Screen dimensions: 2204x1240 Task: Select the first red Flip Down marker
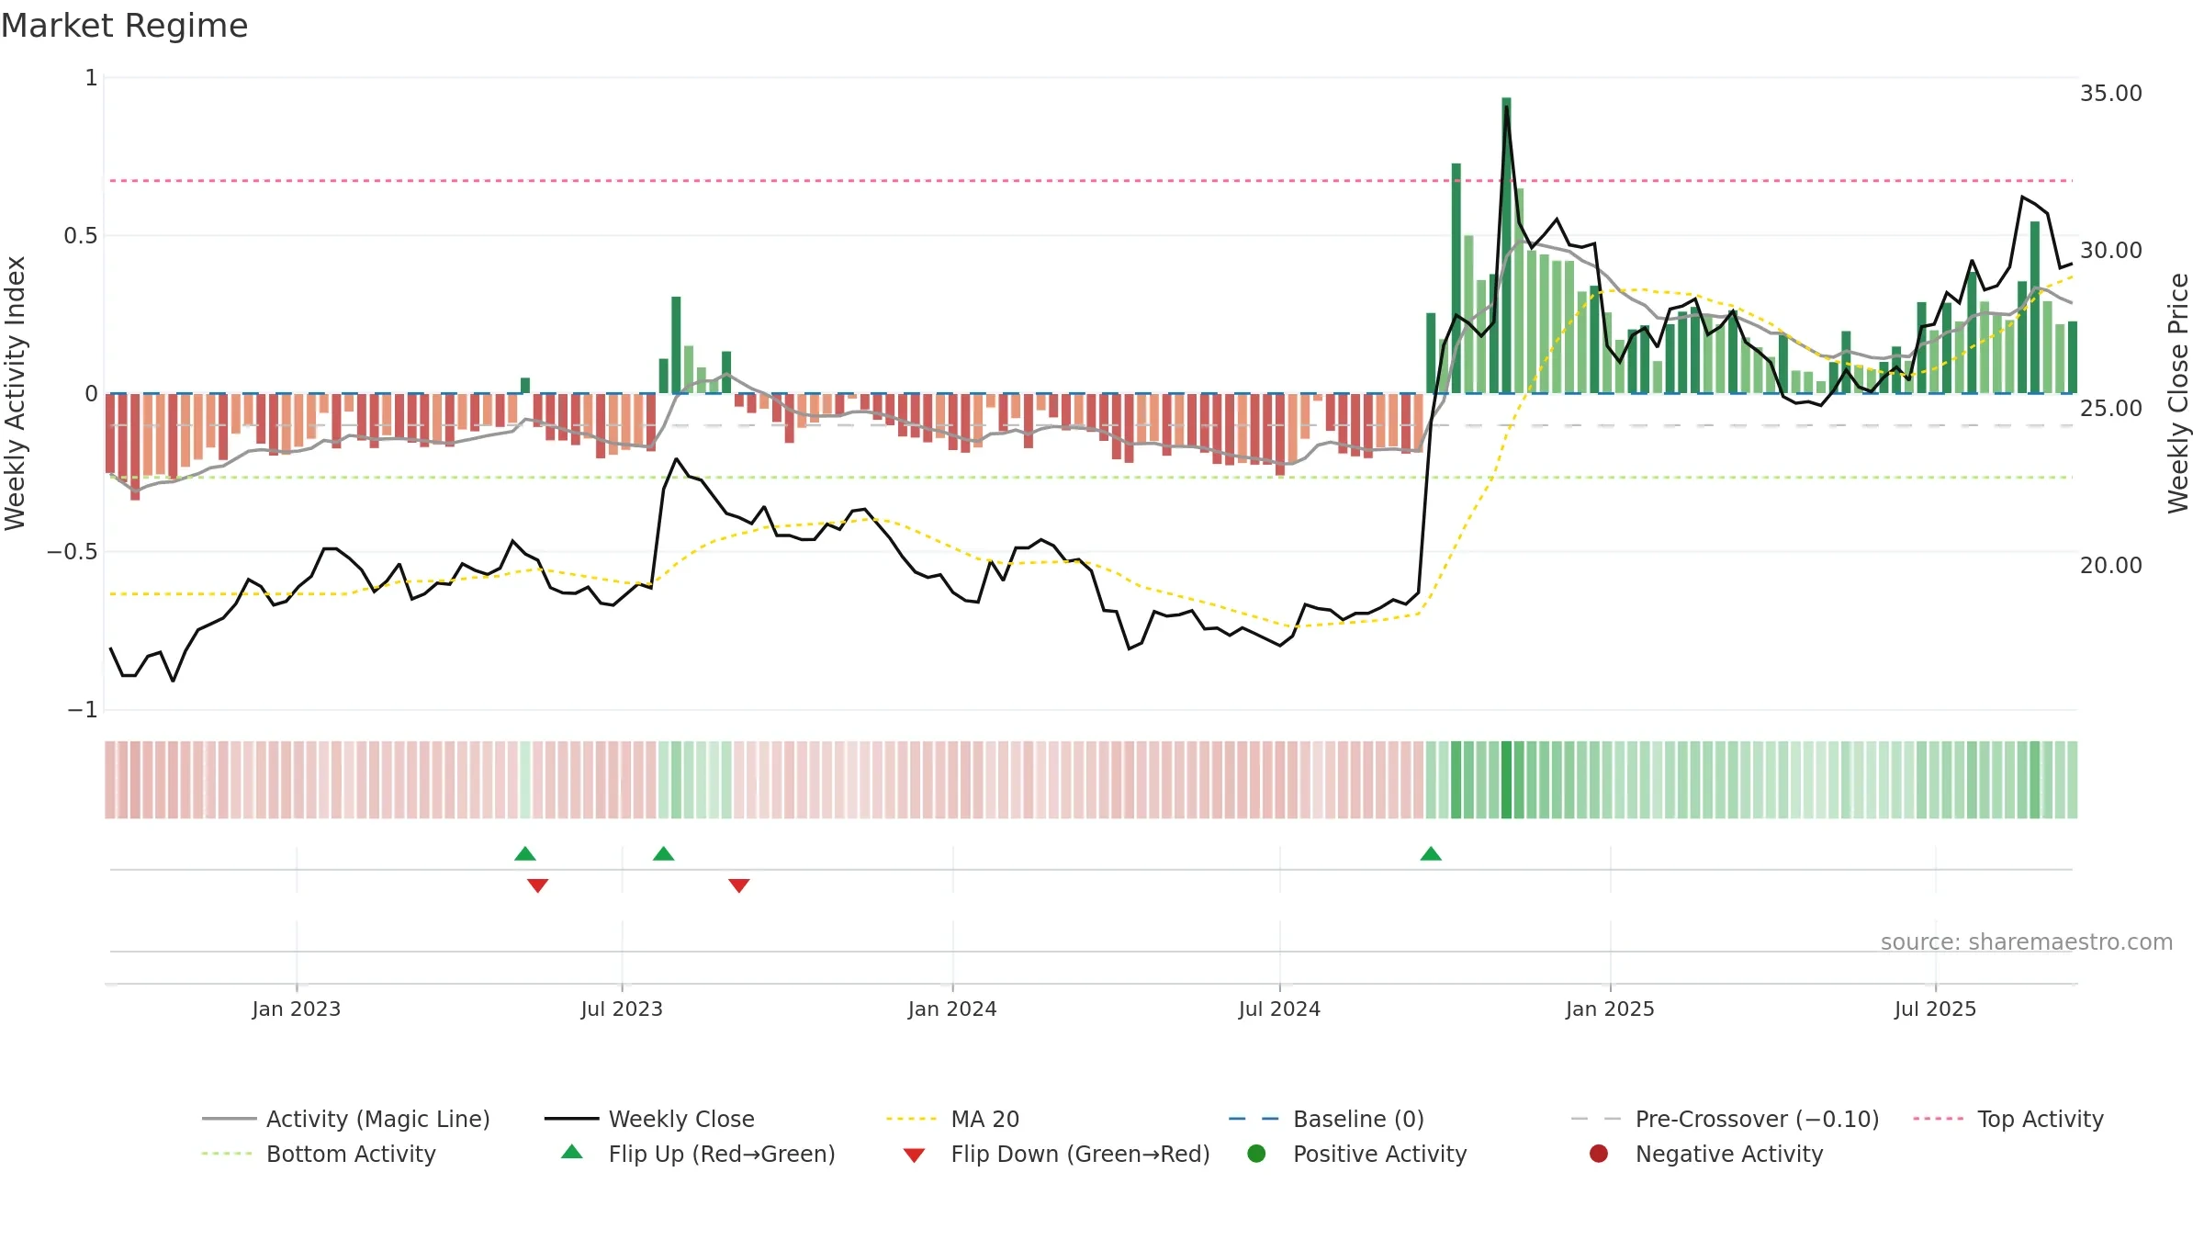click(538, 885)
